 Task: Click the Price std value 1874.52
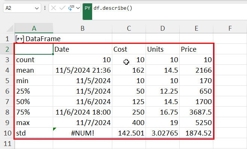coord(196,133)
